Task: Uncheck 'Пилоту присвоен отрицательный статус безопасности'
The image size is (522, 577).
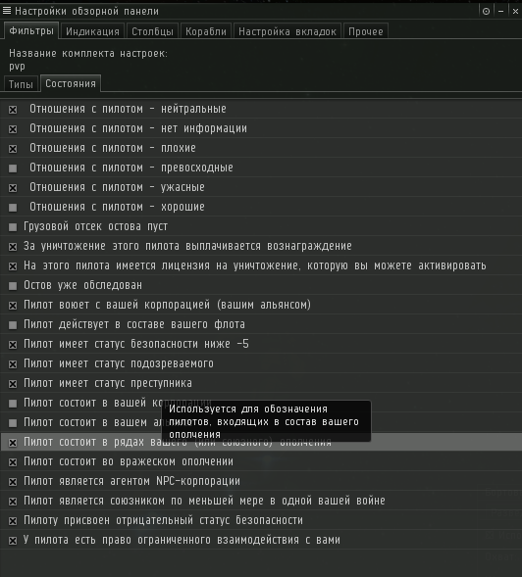Action: 13,521
